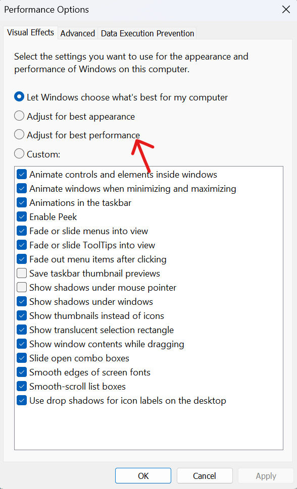297x489 pixels.
Task: Click the OK button
Action: click(143, 475)
